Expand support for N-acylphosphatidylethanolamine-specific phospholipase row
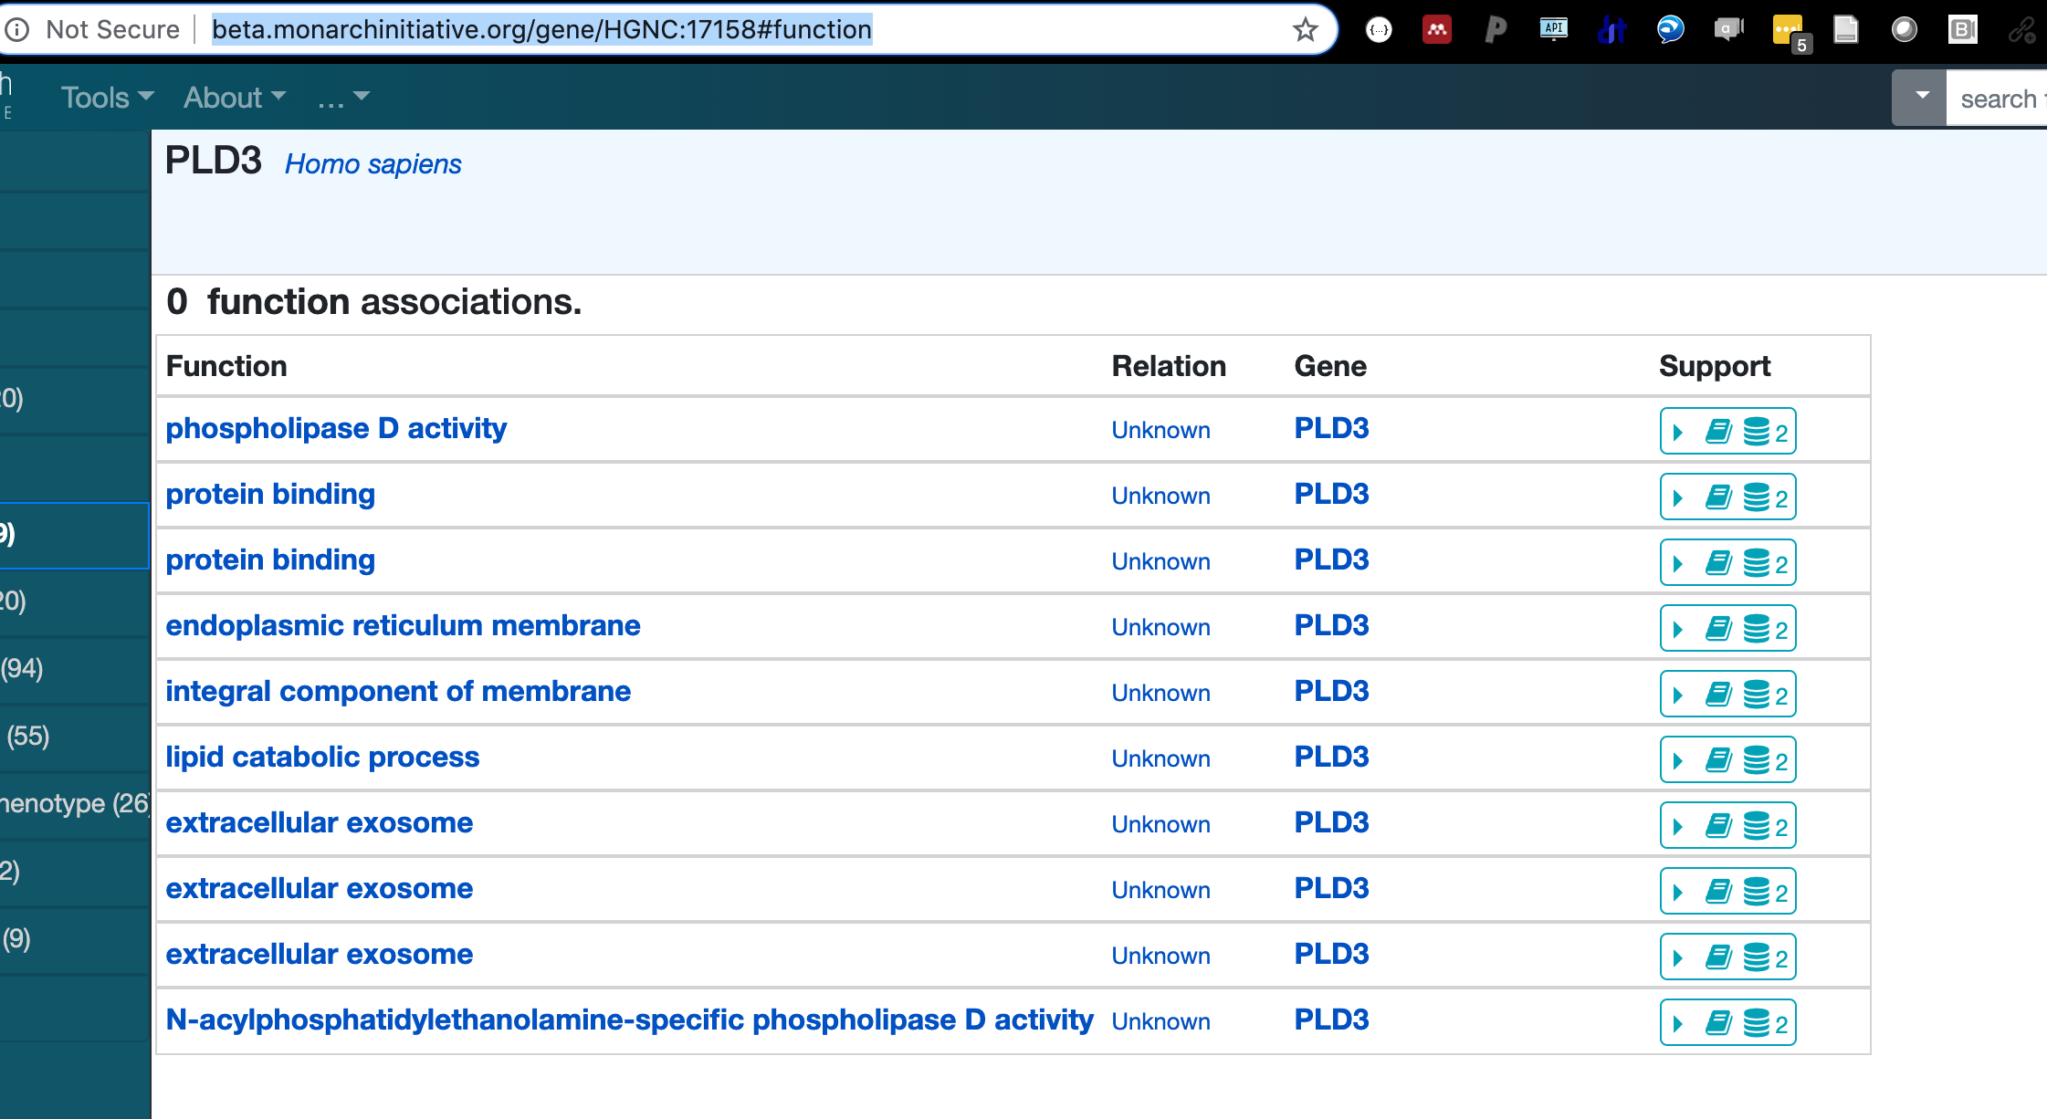 pos(1678,1023)
